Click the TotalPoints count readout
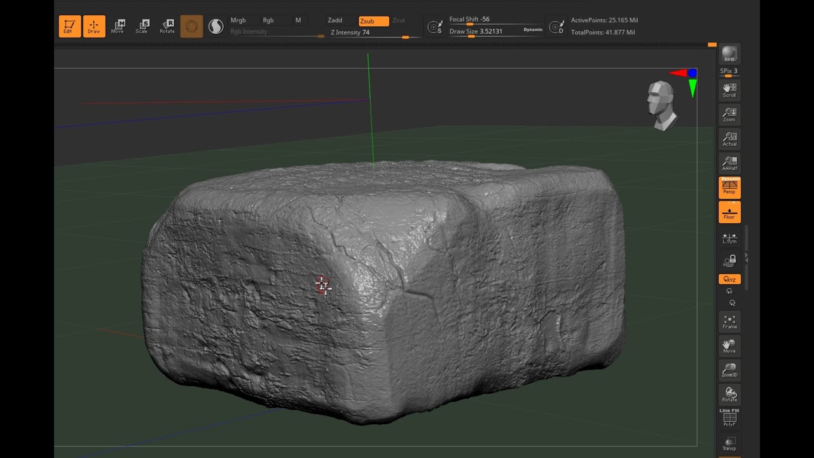 click(x=603, y=32)
